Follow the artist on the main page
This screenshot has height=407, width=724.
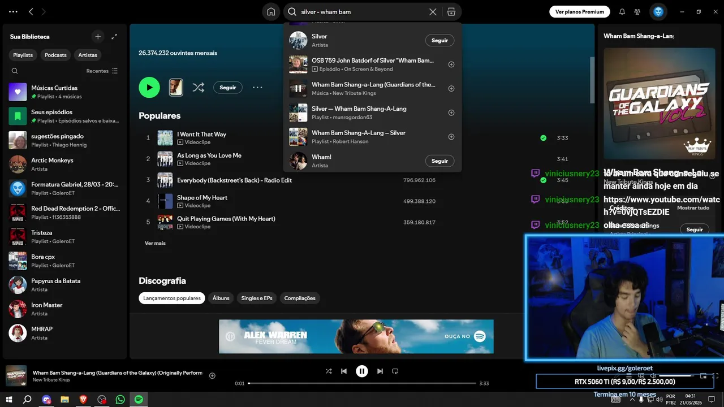(228, 88)
